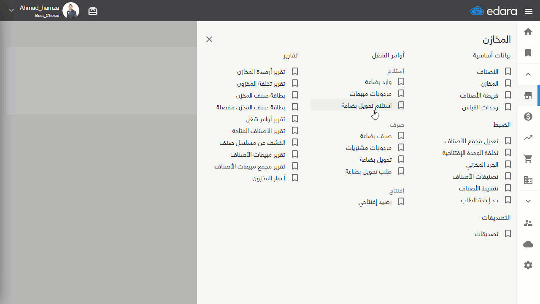Open تحويل بضاعة
The width and height of the screenshot is (540, 304).
tap(376, 160)
